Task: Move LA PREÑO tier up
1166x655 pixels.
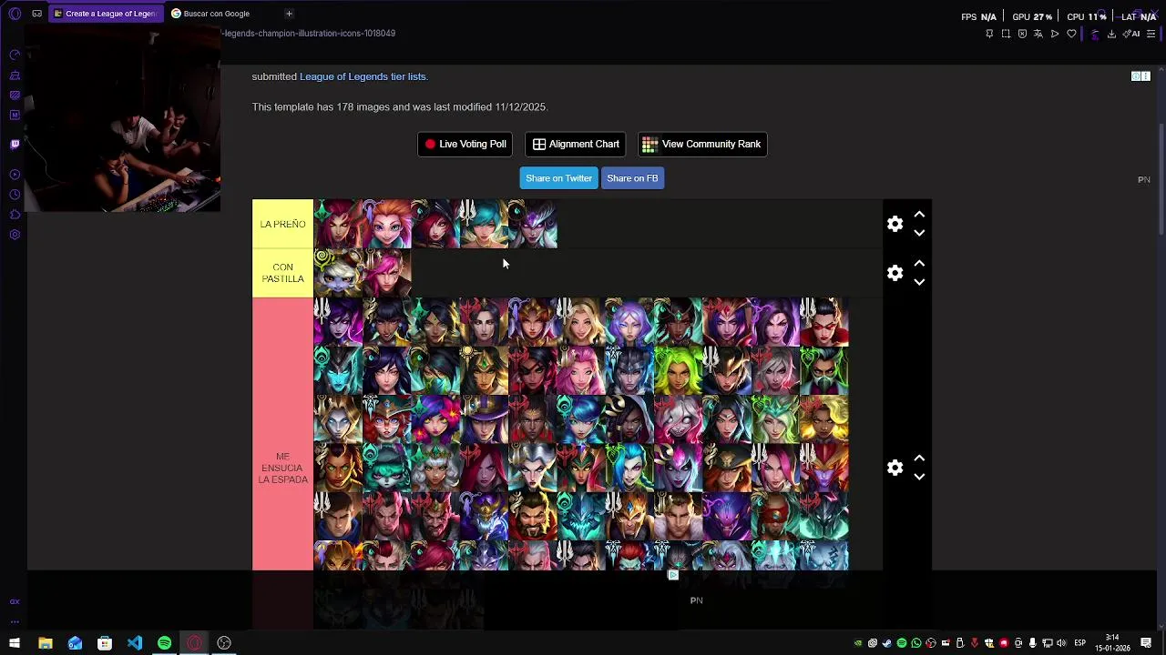Action: 919,215
